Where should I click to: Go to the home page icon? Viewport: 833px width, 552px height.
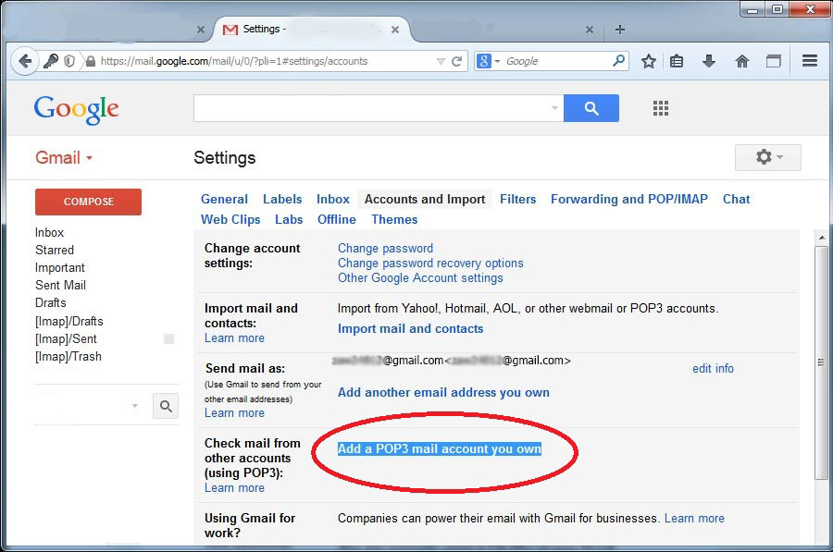coord(741,61)
